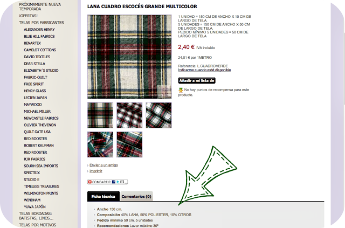Viewport: 345px width, 228px height.
Task: Open the ¡OFERTAS! category
Action: 28,16
